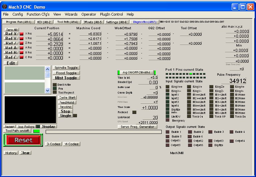Click the red LED next to Ref X

coord(22,34)
